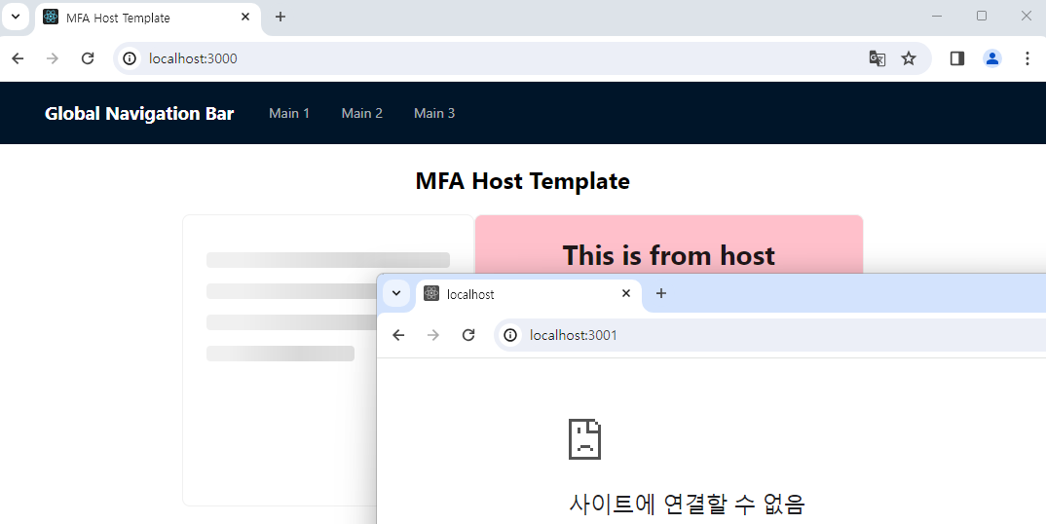This screenshot has height=524, width=1046.
Task: Expand the tab search chevron in second window
Action: point(396,293)
